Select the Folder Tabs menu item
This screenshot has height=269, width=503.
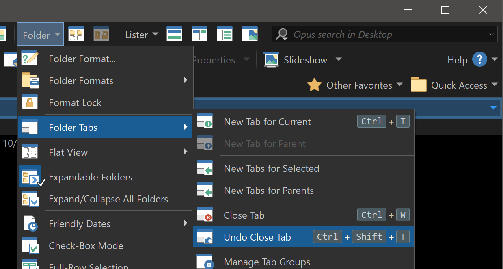coord(105,127)
